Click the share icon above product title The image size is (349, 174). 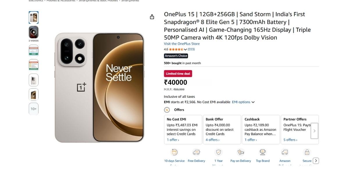tap(152, 17)
